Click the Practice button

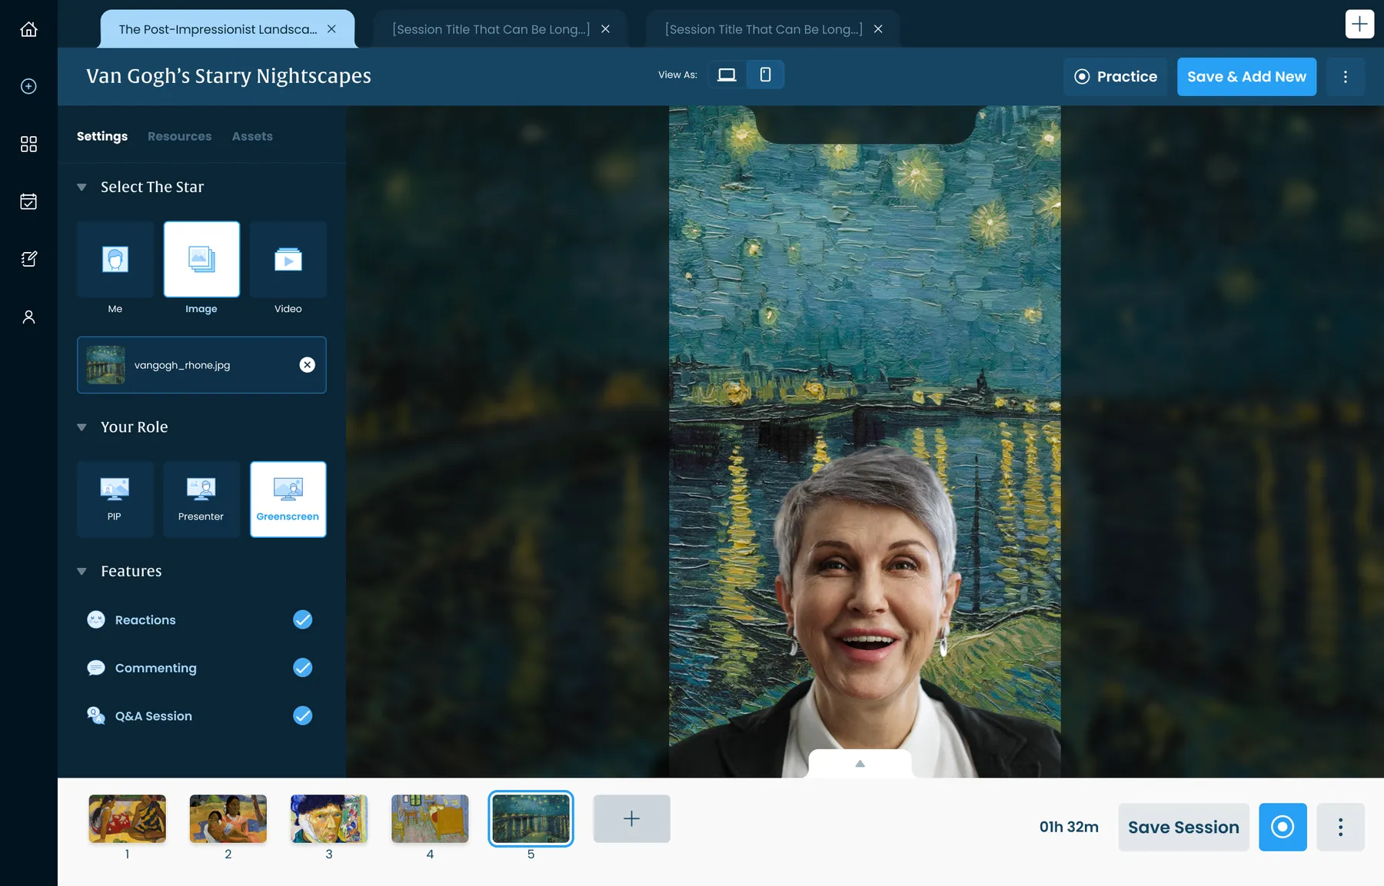point(1115,77)
